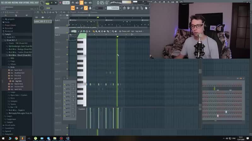Open the pattern selector labeled Govnina
The width and height of the screenshot is (252, 141).
click(113, 8)
